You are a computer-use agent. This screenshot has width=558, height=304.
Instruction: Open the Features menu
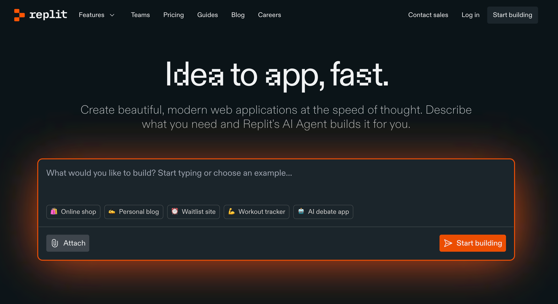pos(97,15)
